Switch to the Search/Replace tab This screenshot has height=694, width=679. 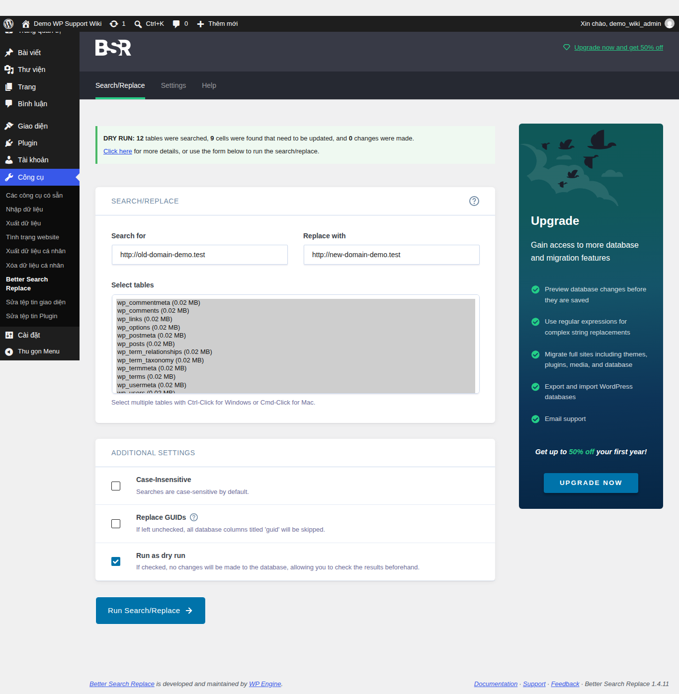click(x=120, y=85)
